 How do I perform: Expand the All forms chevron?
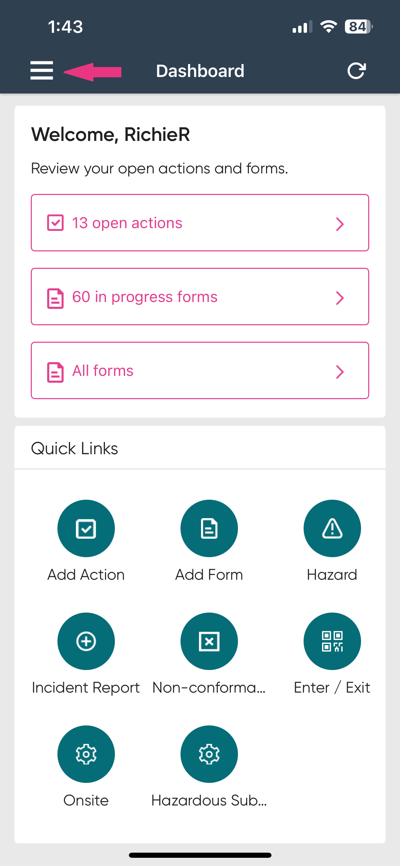[339, 372]
